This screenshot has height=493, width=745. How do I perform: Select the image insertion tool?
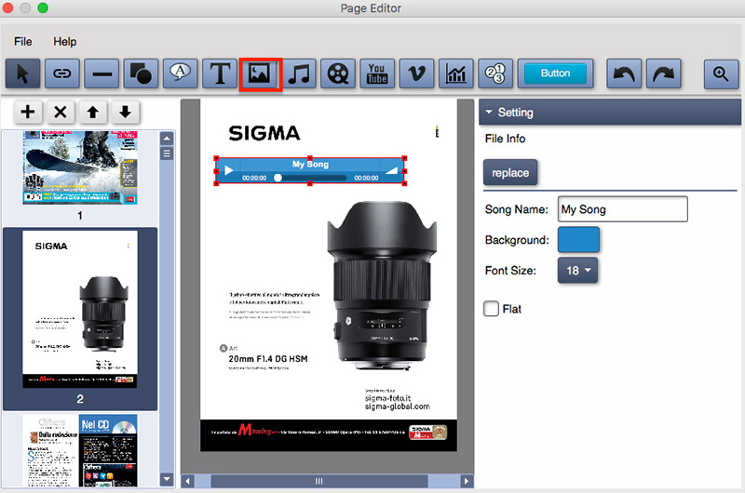260,73
